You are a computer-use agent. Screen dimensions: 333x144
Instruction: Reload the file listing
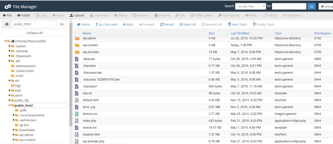[x=167, y=24]
